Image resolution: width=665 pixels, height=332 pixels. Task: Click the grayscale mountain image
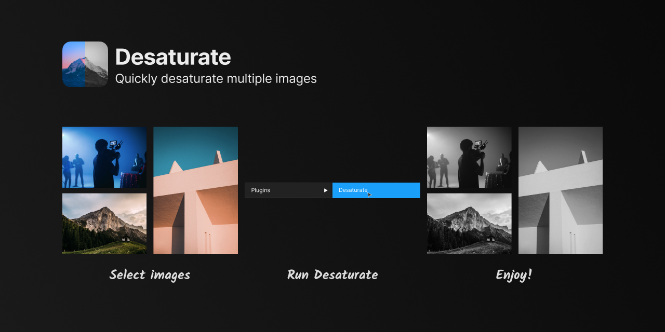[x=469, y=224]
